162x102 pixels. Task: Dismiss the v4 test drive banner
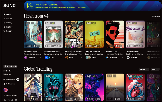tap(158, 6)
